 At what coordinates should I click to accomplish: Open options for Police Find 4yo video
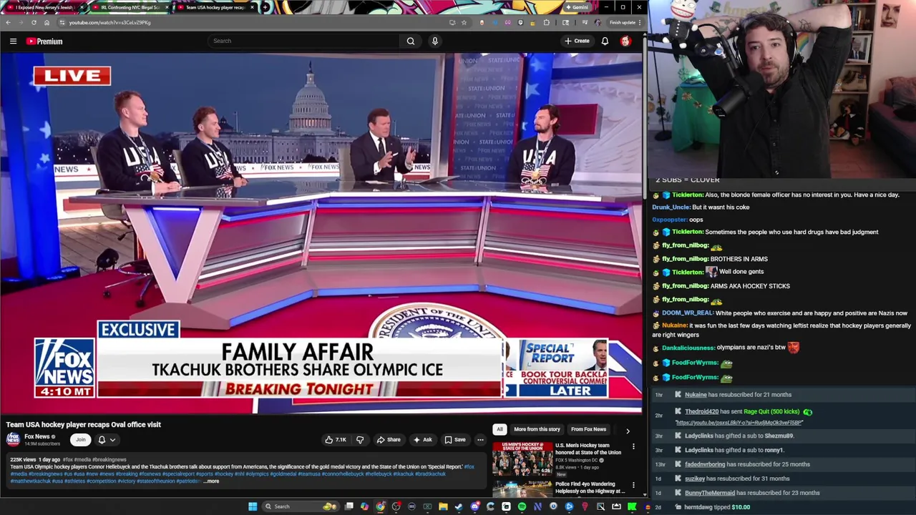[x=633, y=486]
